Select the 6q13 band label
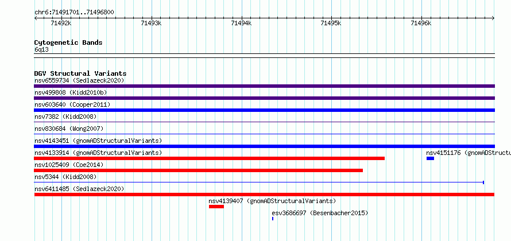Viewport: 511px width, 241px height. tap(41, 49)
